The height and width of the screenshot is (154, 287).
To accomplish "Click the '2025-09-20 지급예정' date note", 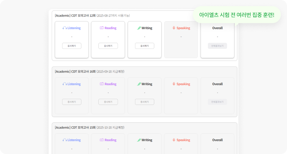I will [x=111, y=72].
